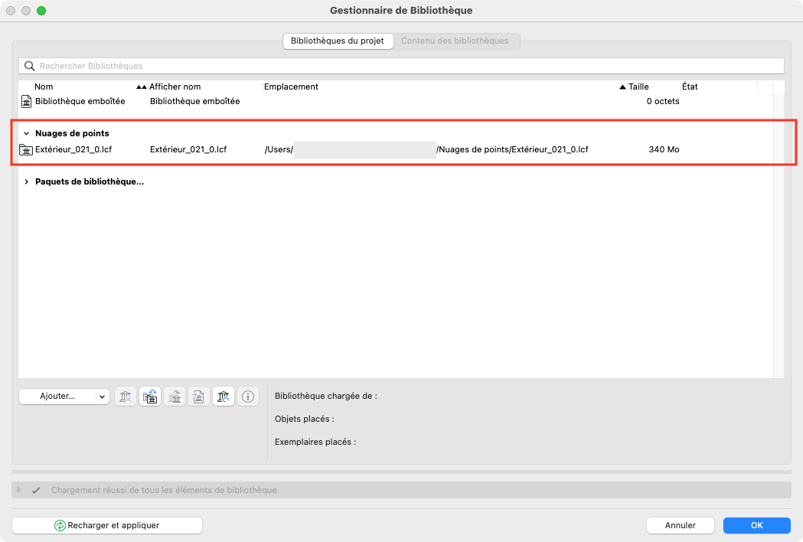Click the checkmark in the status bar
The image size is (803, 542).
click(x=36, y=490)
